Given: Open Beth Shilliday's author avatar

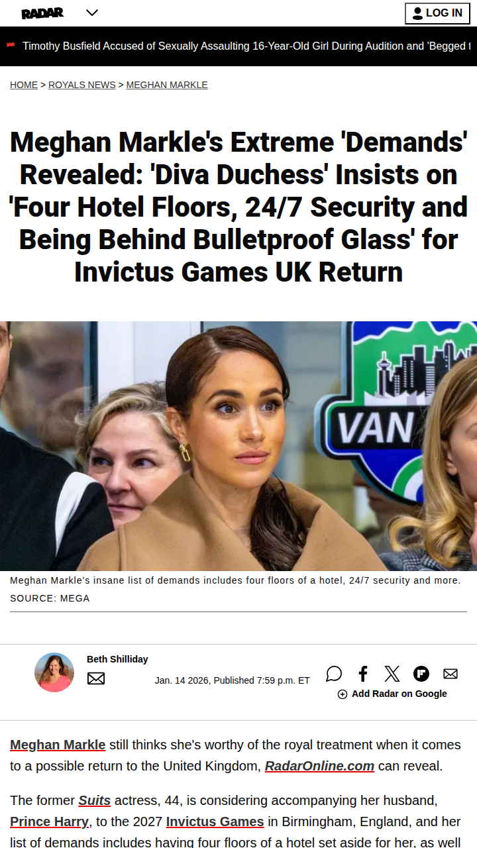Looking at the screenshot, I should (x=54, y=672).
